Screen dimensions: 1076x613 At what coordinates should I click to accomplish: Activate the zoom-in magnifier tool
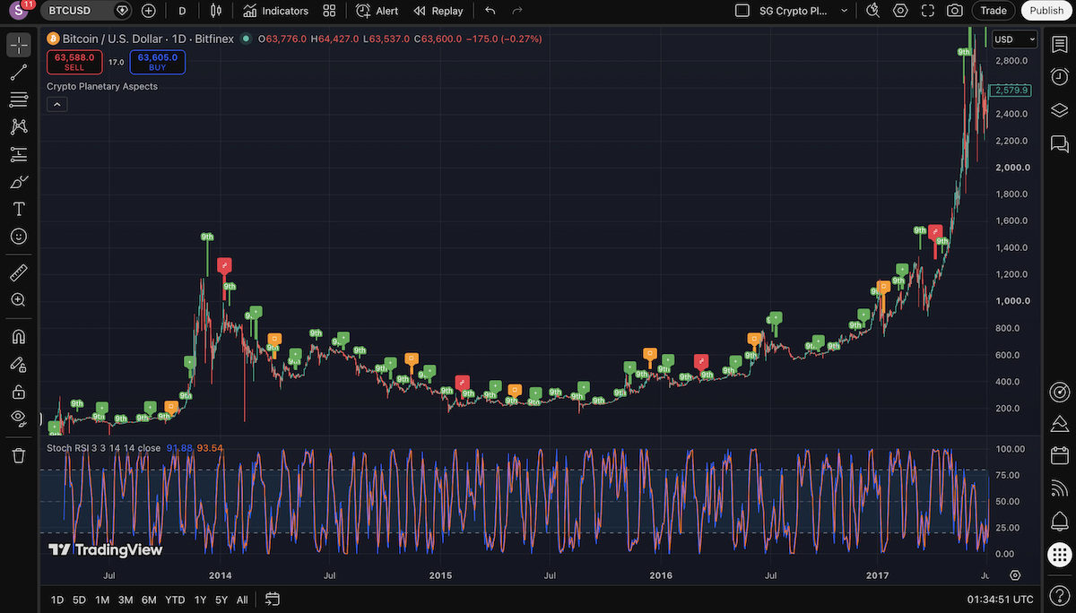[x=19, y=300]
